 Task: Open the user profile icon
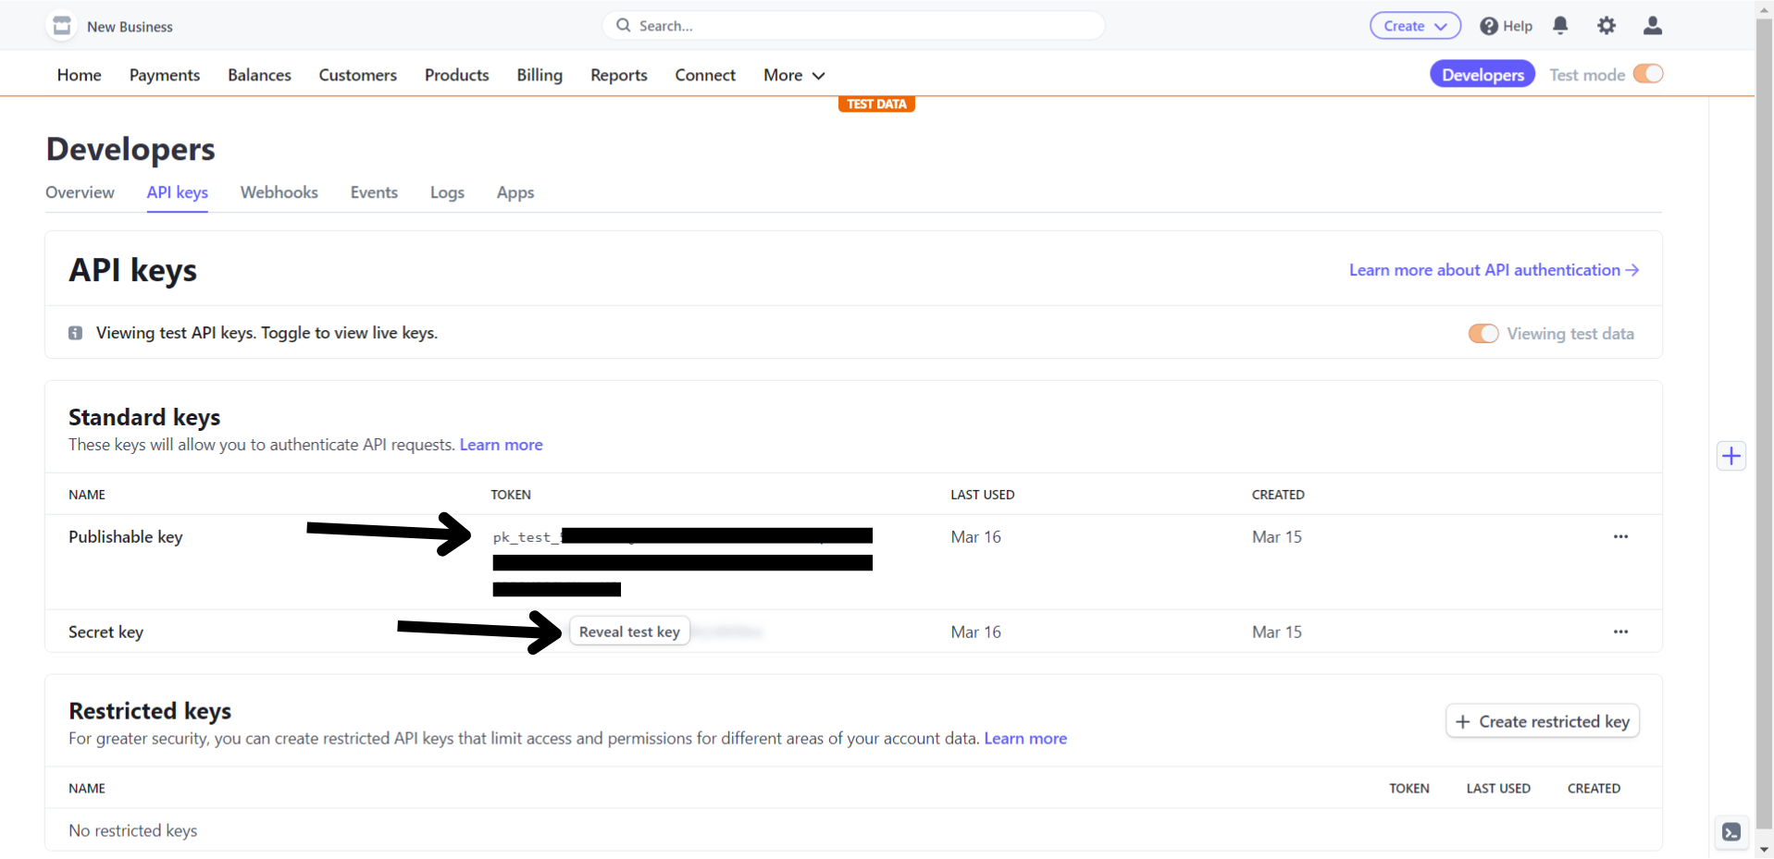(x=1653, y=26)
